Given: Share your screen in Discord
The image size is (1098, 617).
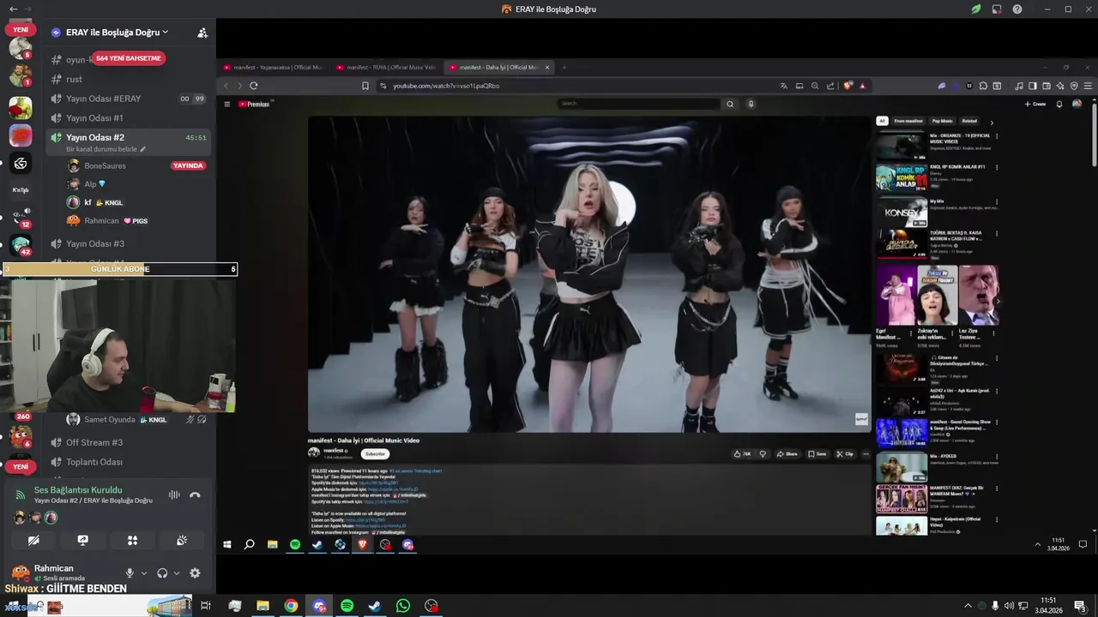Looking at the screenshot, I should 83,541.
